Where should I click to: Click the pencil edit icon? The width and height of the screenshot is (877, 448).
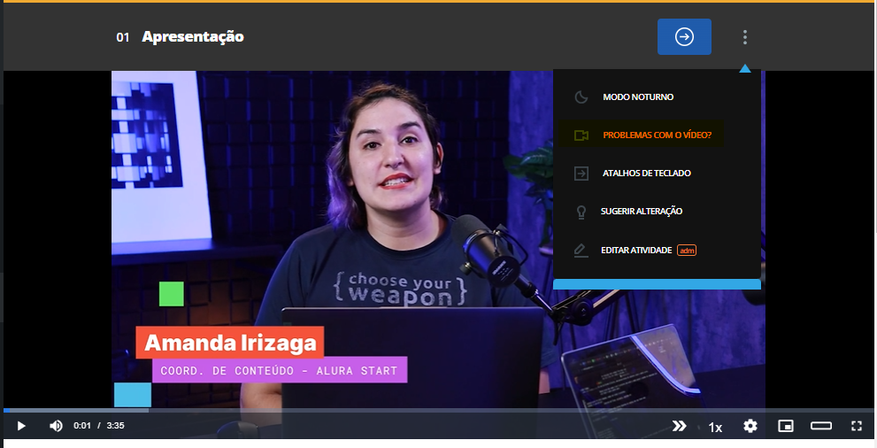tap(581, 251)
